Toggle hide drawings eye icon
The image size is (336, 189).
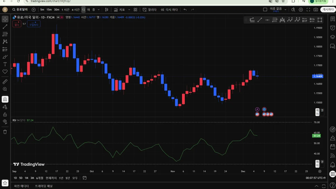coord(5,122)
